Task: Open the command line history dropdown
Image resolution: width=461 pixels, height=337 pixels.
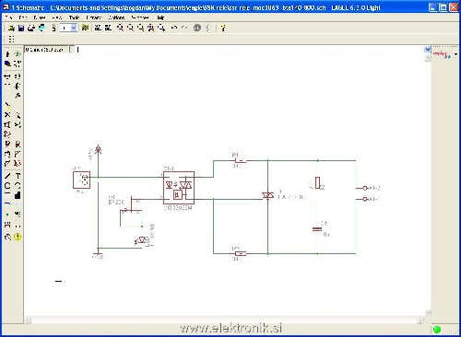Action: pyautogui.click(x=427, y=50)
